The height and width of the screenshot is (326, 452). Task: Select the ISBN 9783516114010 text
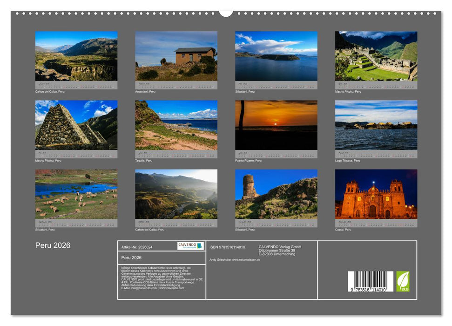pyautogui.click(x=227, y=247)
